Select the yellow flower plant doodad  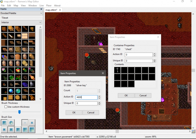click(x=25, y=71)
